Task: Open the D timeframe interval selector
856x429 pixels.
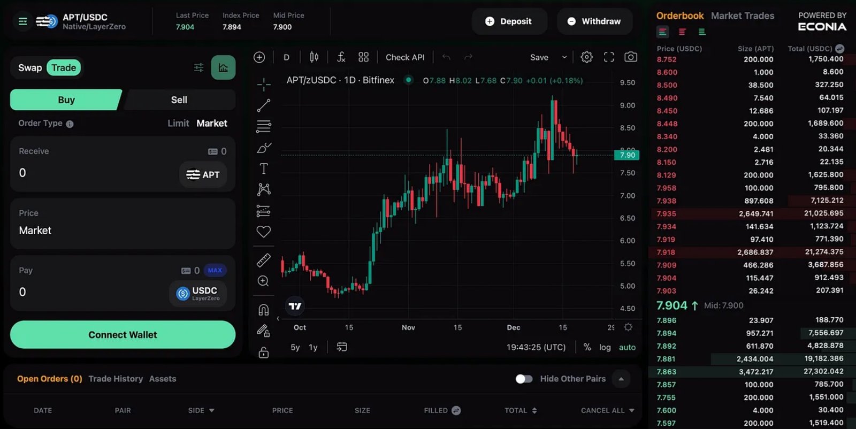Action: click(x=286, y=57)
